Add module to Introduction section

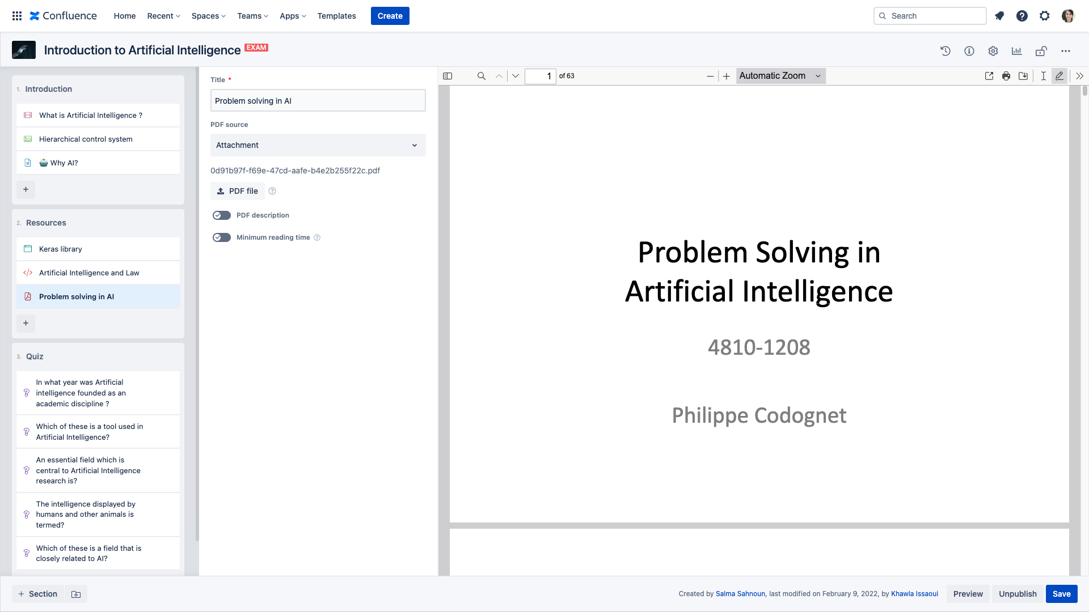(26, 189)
